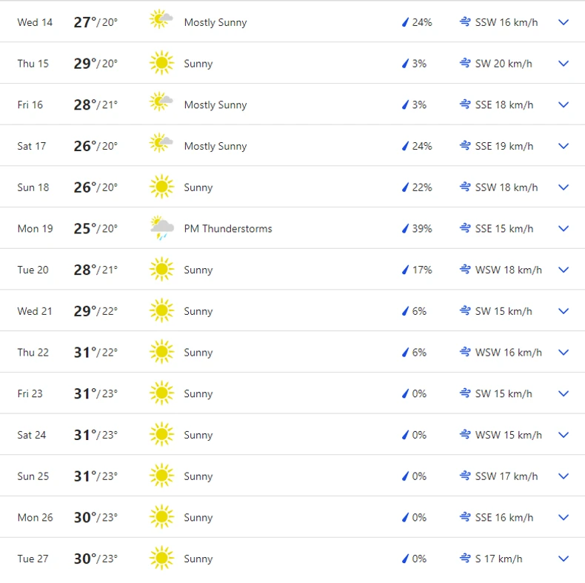
Task: Click the wind icon beside S 17 km/h
Action: 465,559
